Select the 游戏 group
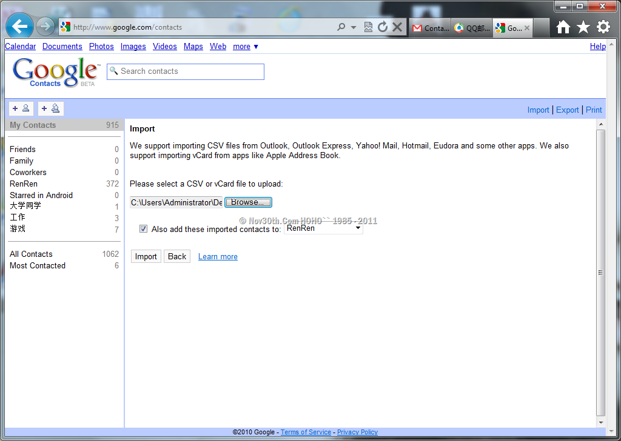Image resolution: width=621 pixels, height=441 pixels. [64, 229]
